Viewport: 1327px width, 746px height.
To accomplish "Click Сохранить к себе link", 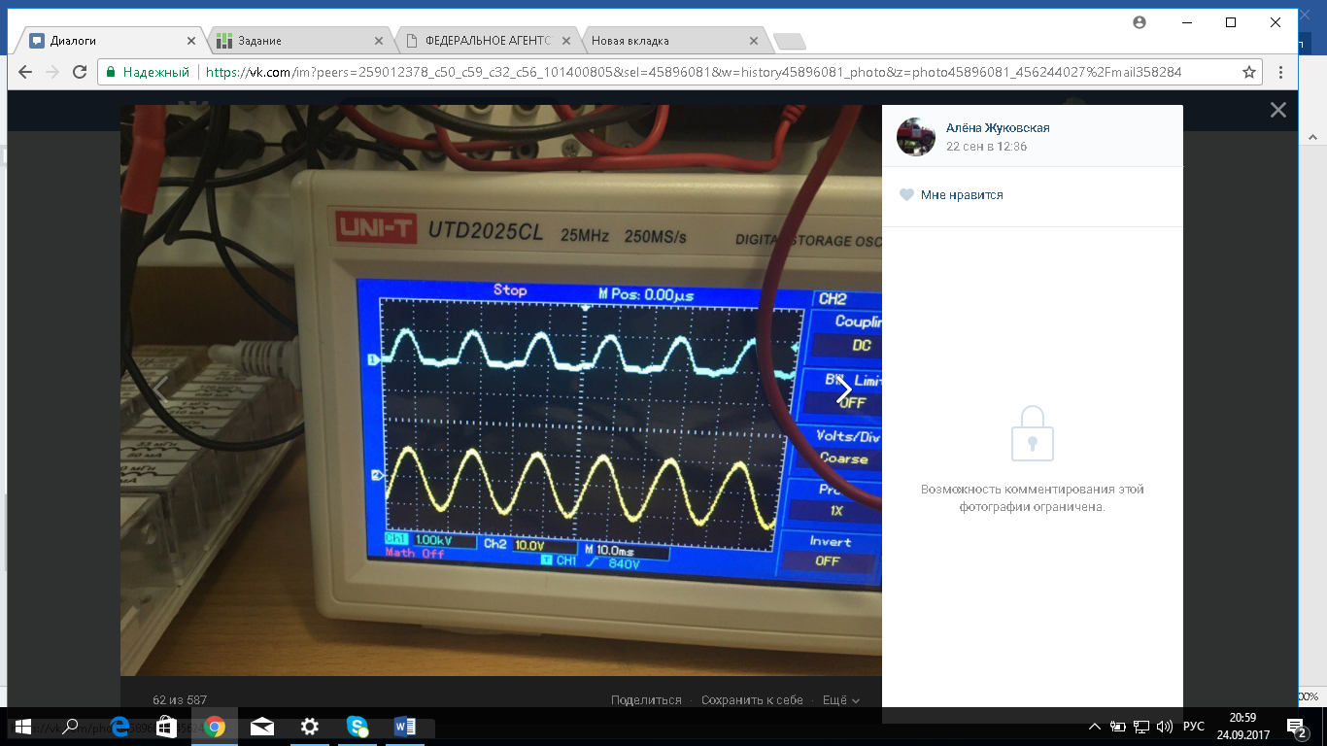I will click(x=752, y=699).
